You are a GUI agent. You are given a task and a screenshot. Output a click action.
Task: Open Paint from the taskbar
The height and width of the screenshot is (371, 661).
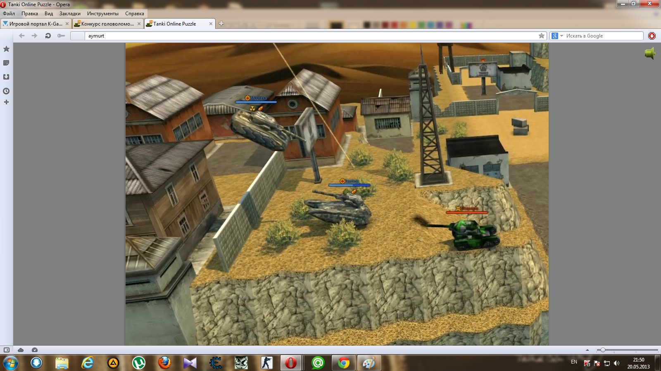tap(369, 363)
